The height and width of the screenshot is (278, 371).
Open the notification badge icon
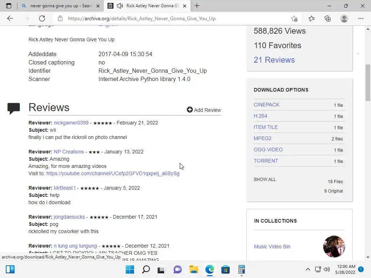tap(361, 269)
